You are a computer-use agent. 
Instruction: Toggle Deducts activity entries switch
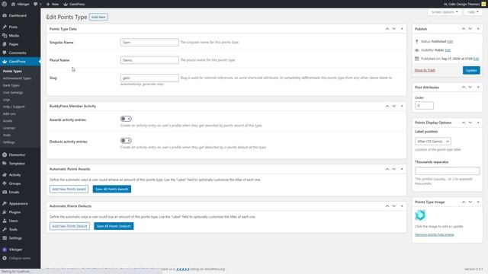pos(126,140)
